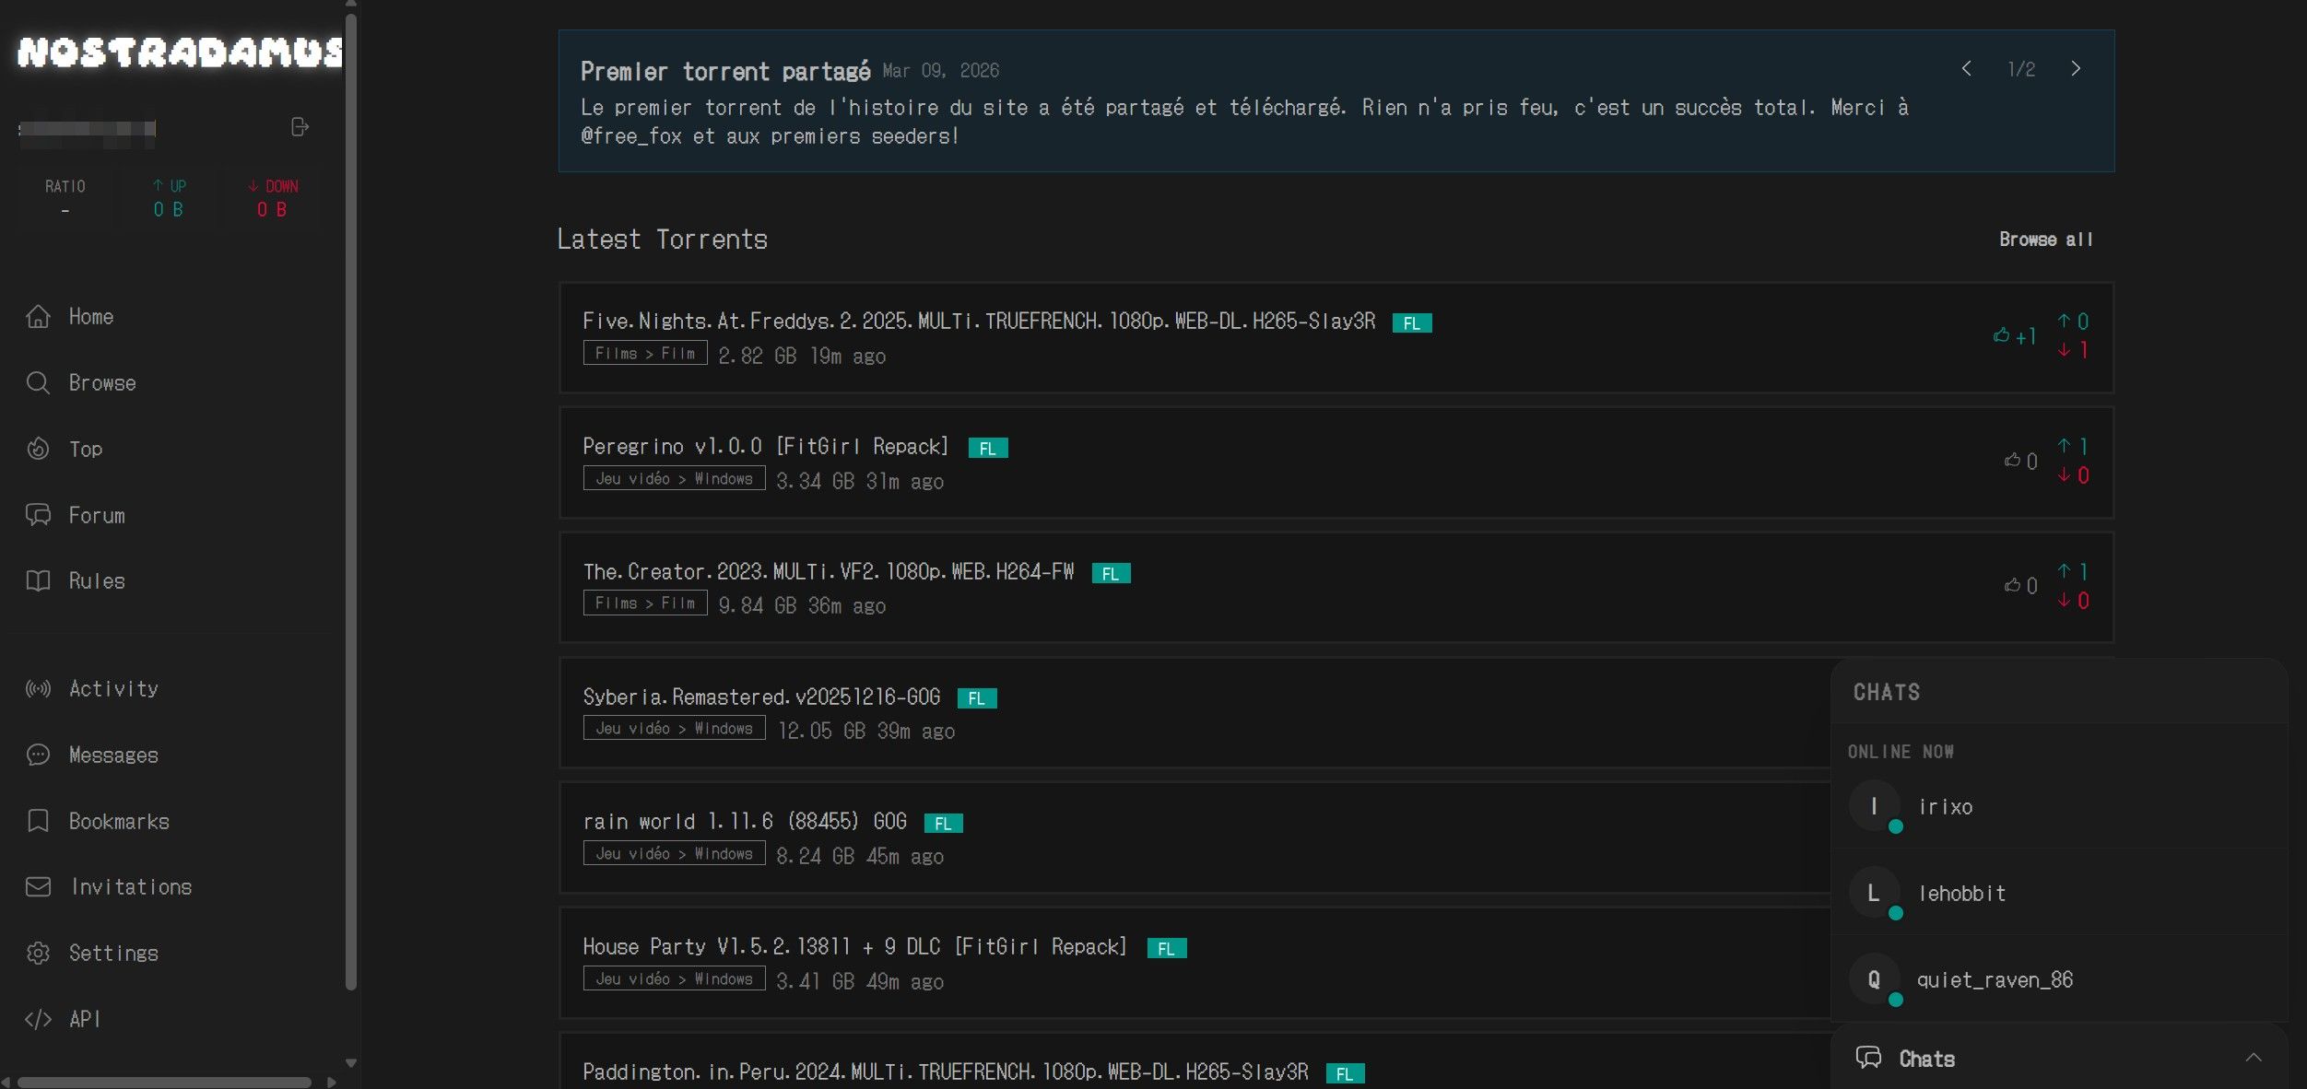This screenshot has width=2307, height=1089.
Task: Go to previous announcement arrow
Action: 1967,69
